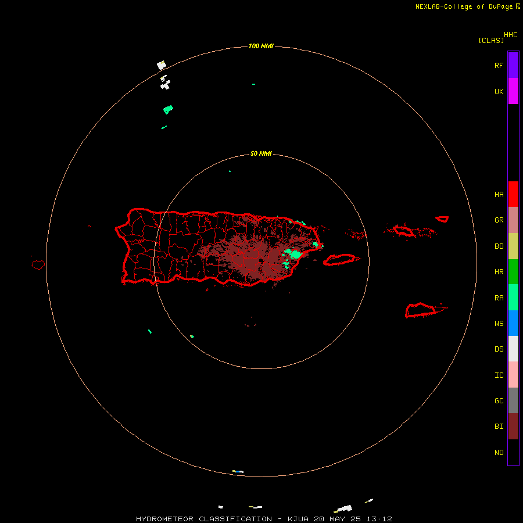The image size is (523, 523).
Task: Click the '13:12' scan time
Action: pyautogui.click(x=379, y=519)
